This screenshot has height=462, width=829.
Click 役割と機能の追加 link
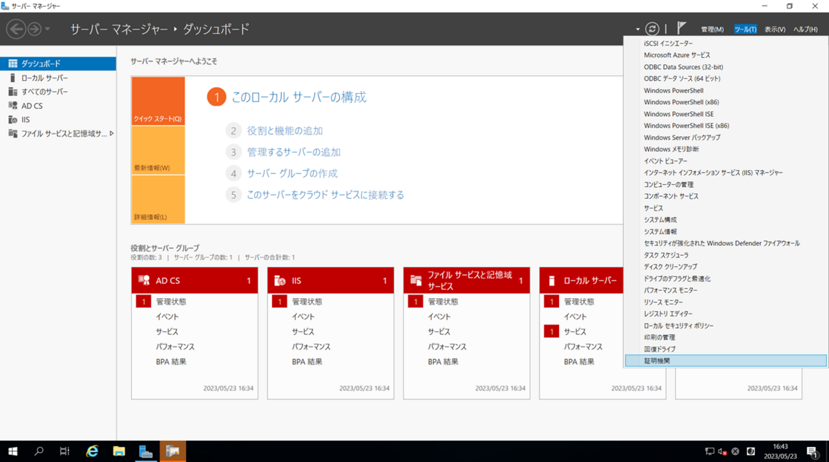pos(285,131)
